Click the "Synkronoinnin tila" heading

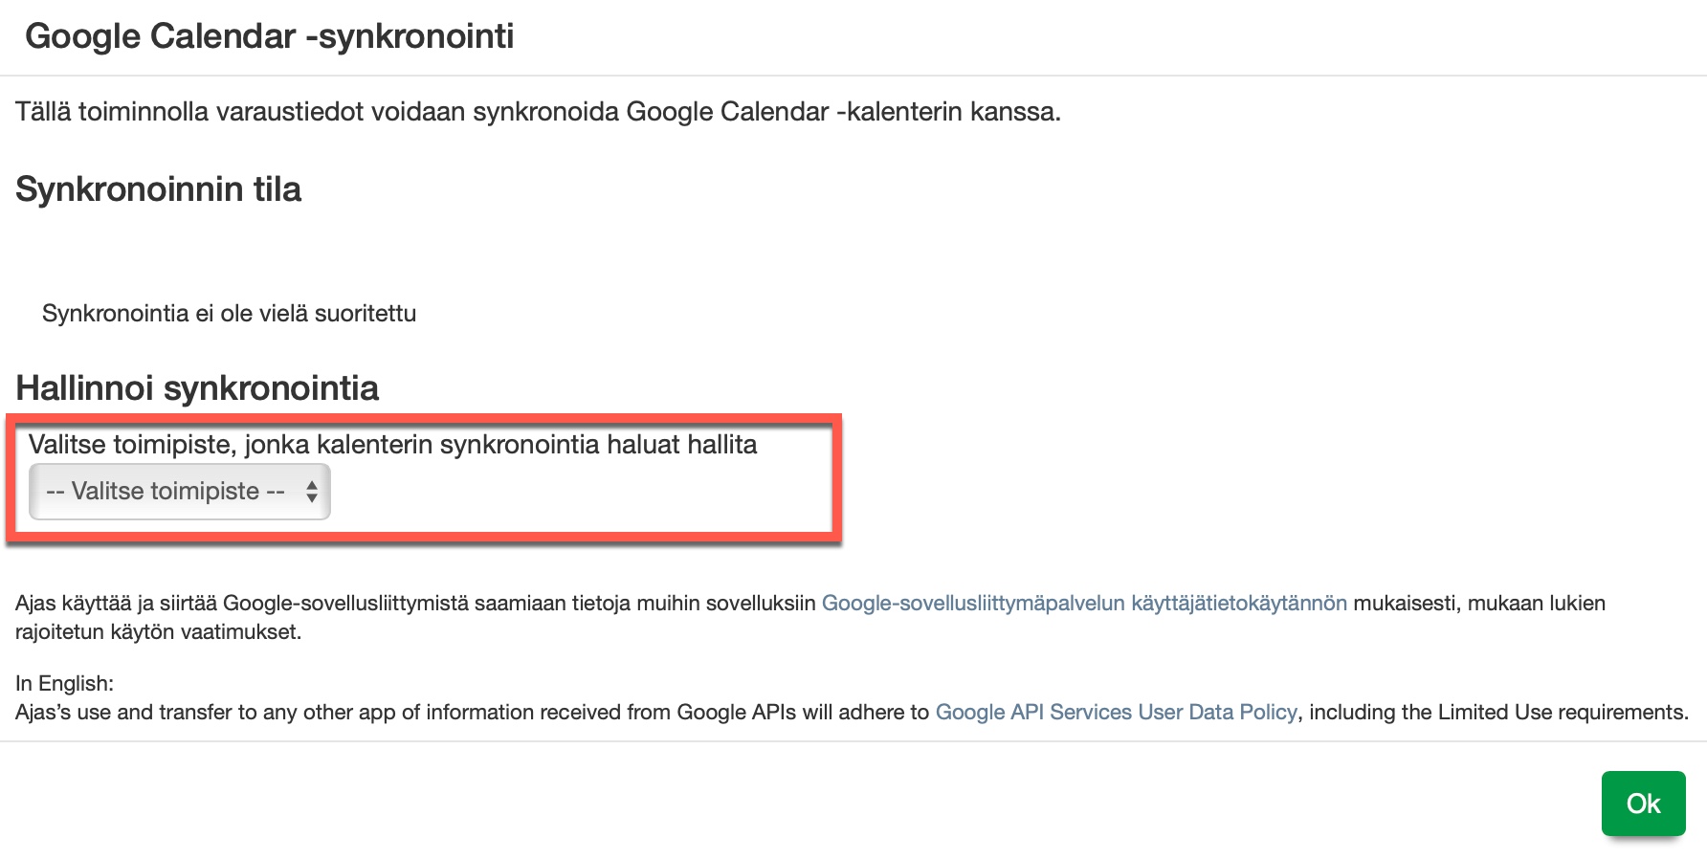click(x=158, y=189)
